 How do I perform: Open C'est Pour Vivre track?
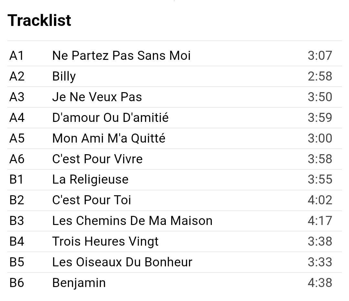point(97,159)
